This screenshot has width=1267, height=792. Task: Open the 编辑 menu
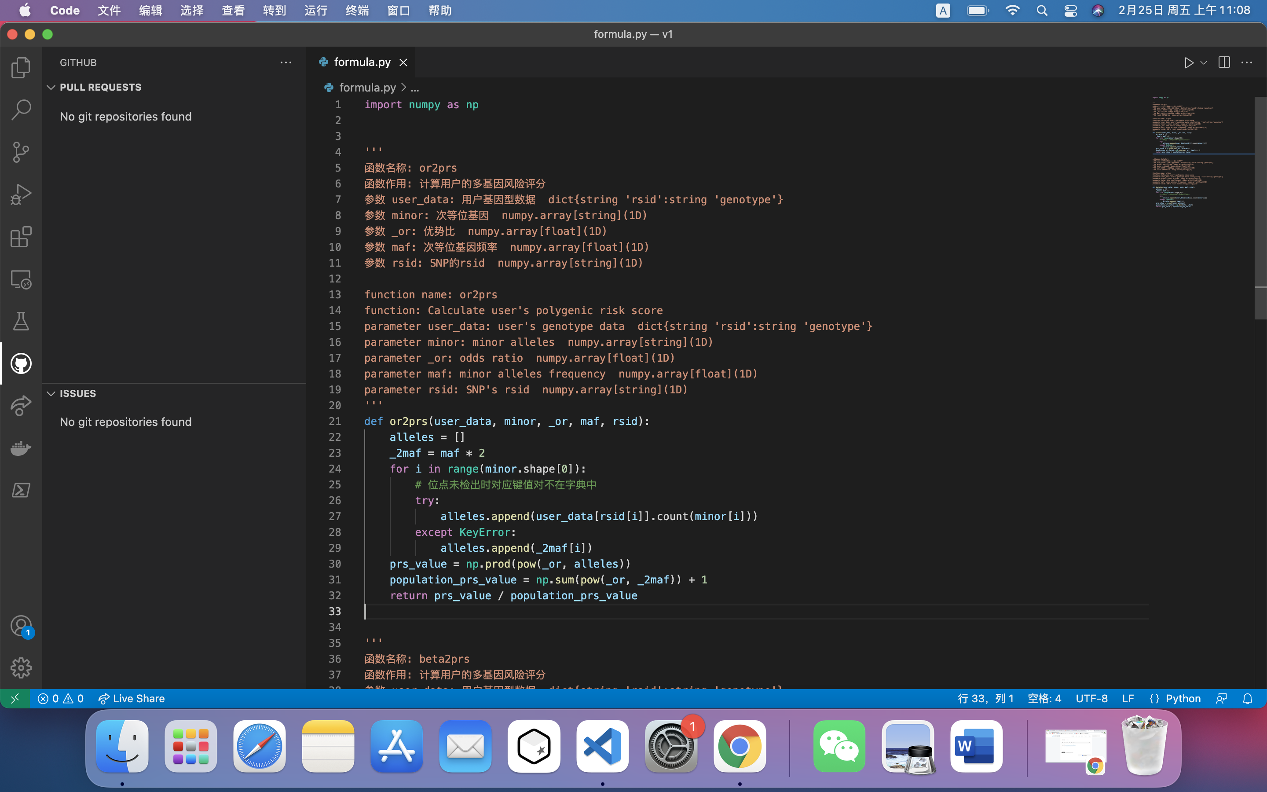click(x=150, y=11)
